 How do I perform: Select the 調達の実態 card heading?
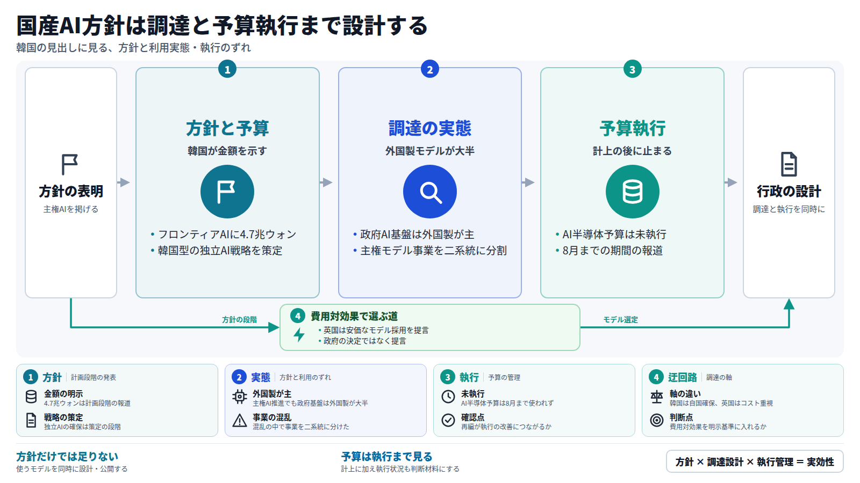(430, 128)
